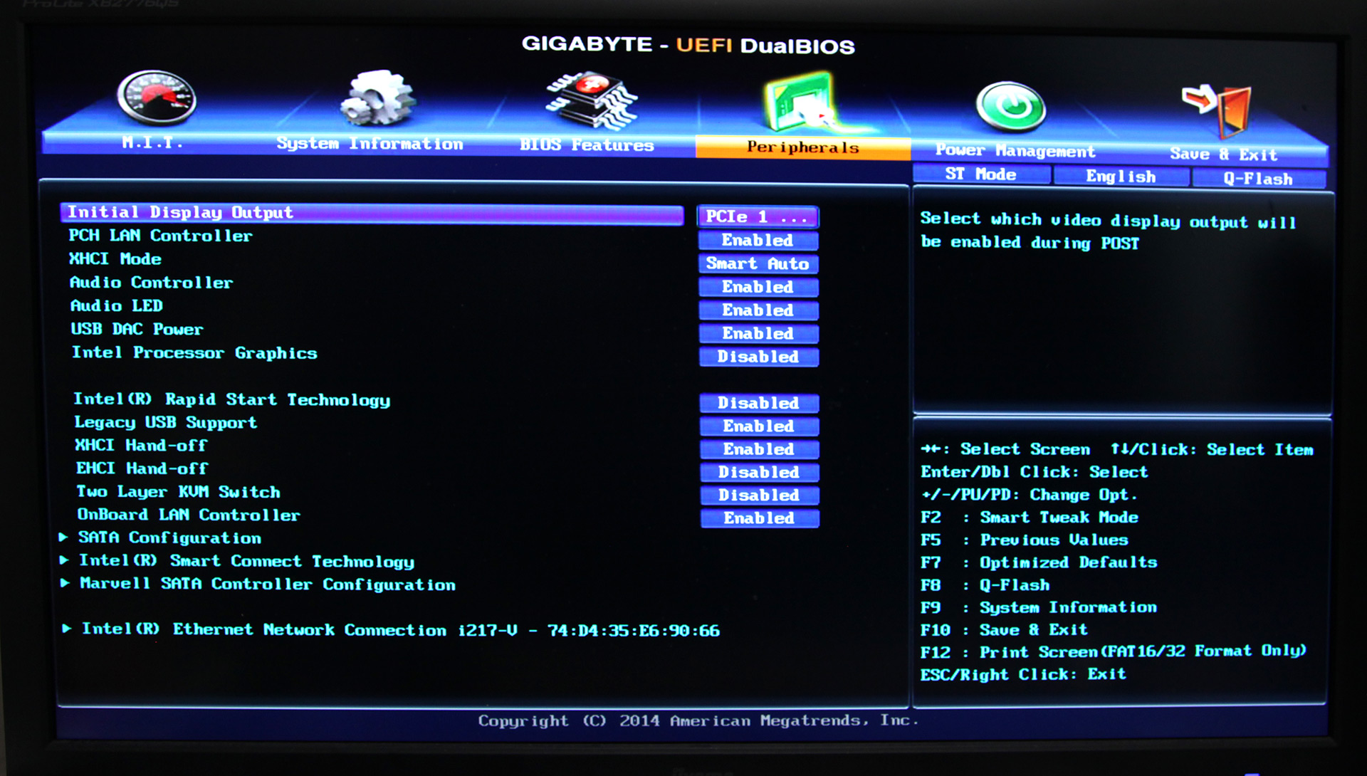Click the System Information gears icon
The image size is (1367, 776).
378,98
